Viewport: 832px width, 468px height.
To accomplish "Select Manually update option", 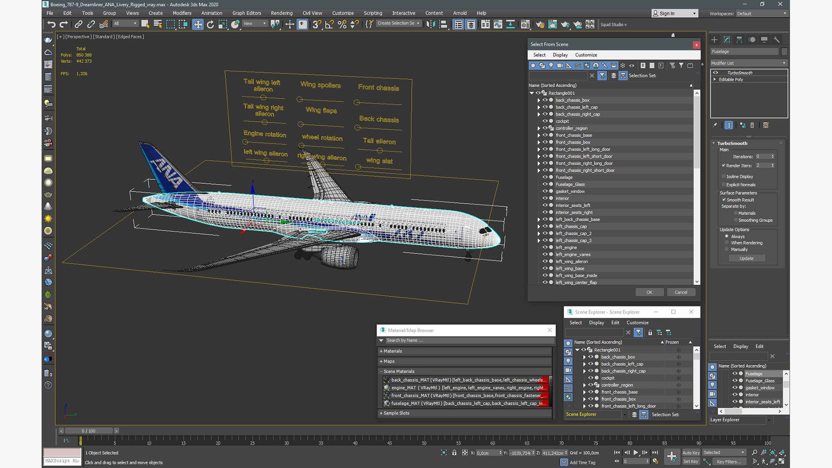I will [727, 249].
